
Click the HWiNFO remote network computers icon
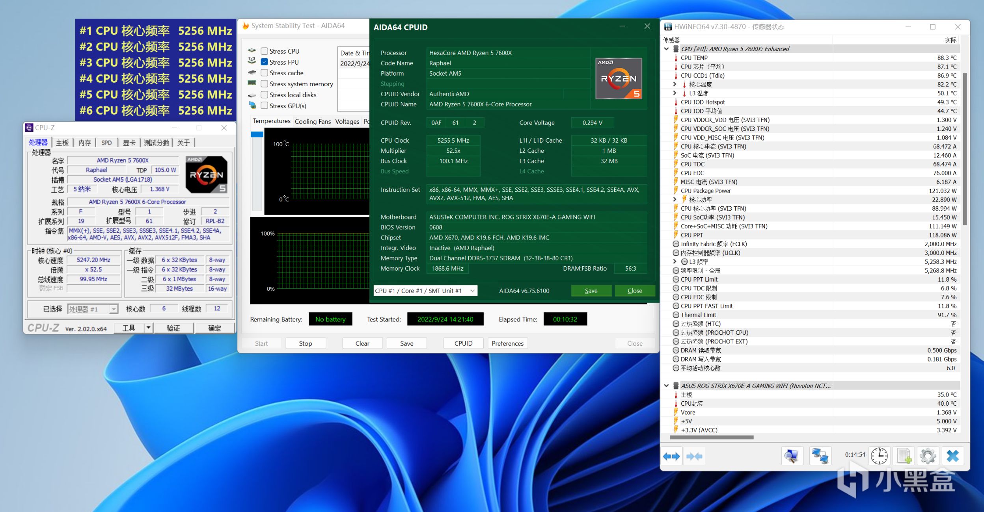[x=820, y=456]
